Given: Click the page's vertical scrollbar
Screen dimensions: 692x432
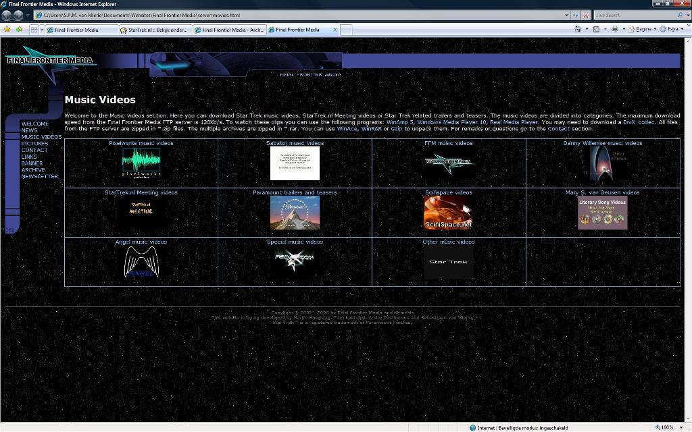Looking at the screenshot, I should click(687, 230).
